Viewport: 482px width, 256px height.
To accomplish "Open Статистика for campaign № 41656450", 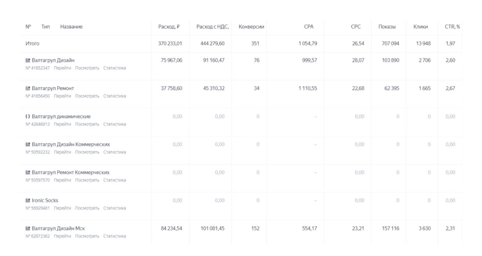I will click(x=115, y=96).
